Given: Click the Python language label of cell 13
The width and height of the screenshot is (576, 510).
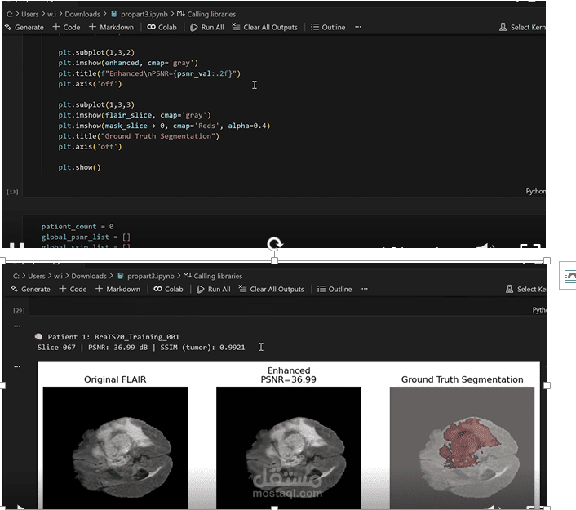Looking at the screenshot, I should coord(535,192).
